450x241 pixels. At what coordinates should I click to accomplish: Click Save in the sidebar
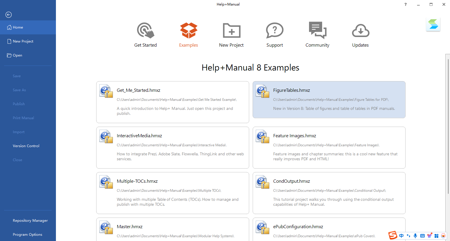click(28, 76)
